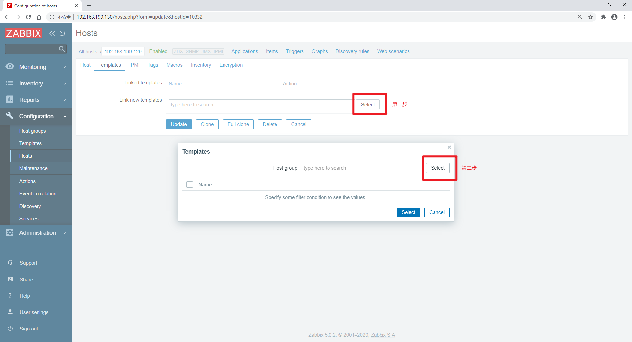Screen dimensions: 632x342
Task: Switch to the Inventory tab
Action: 201,65
